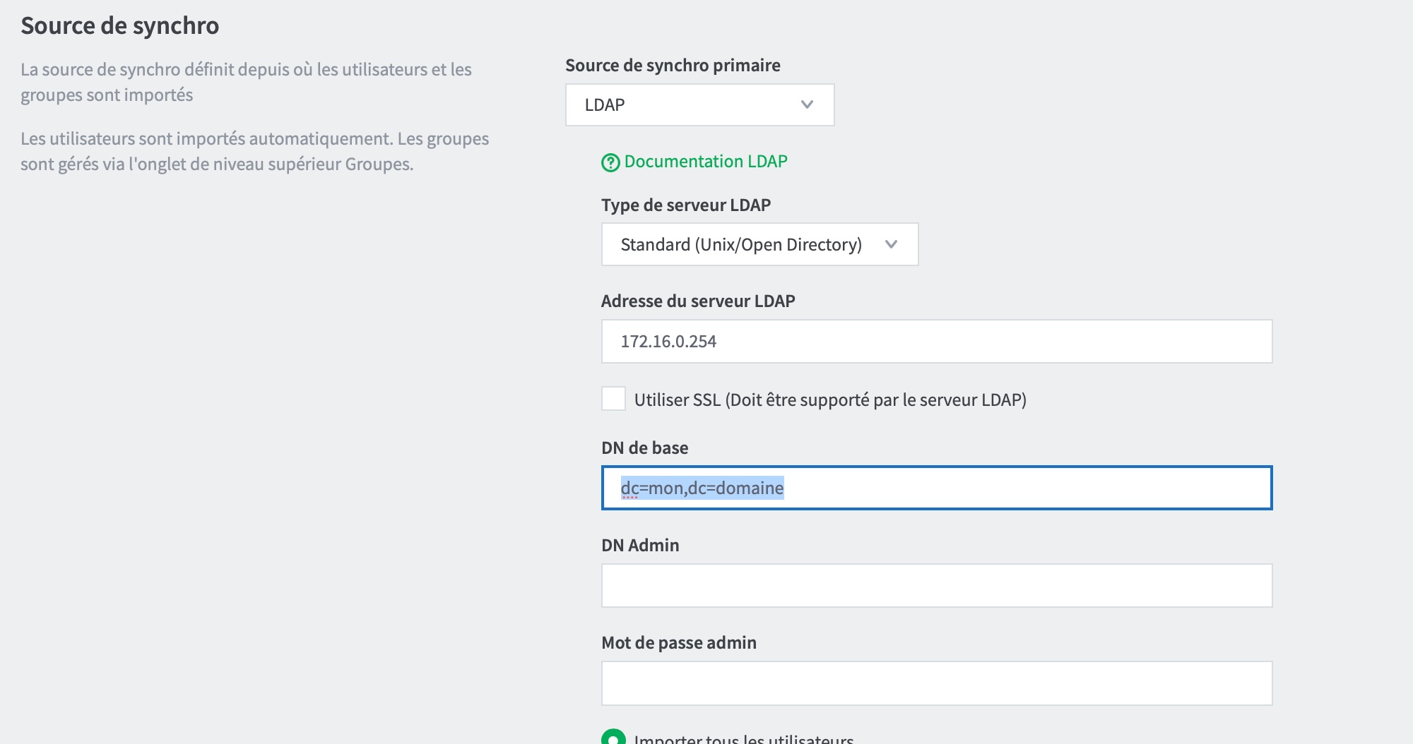Click the DN de base field label
Image resolution: width=1413 pixels, height=744 pixels.
644,448
